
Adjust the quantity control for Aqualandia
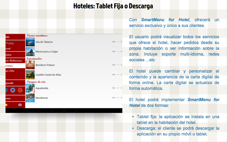(118, 88)
